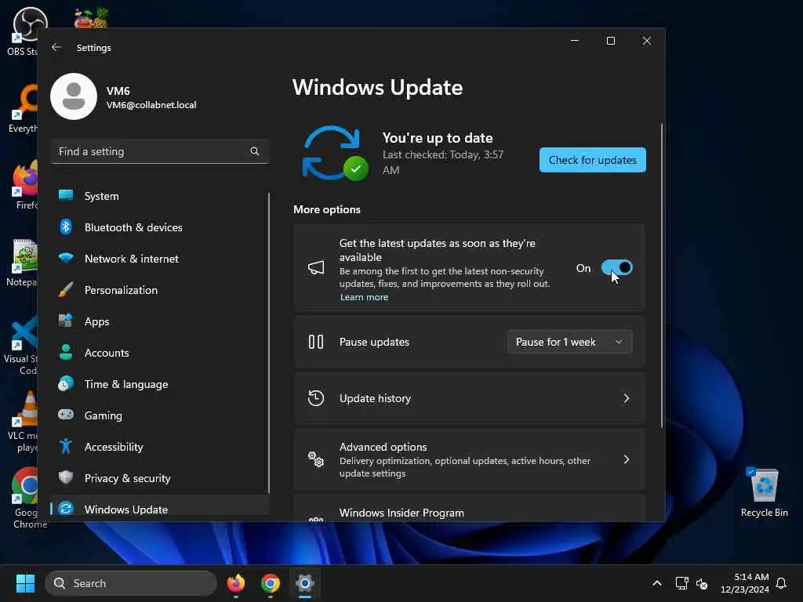Select the Notepad++ desktop icon

pos(20,263)
